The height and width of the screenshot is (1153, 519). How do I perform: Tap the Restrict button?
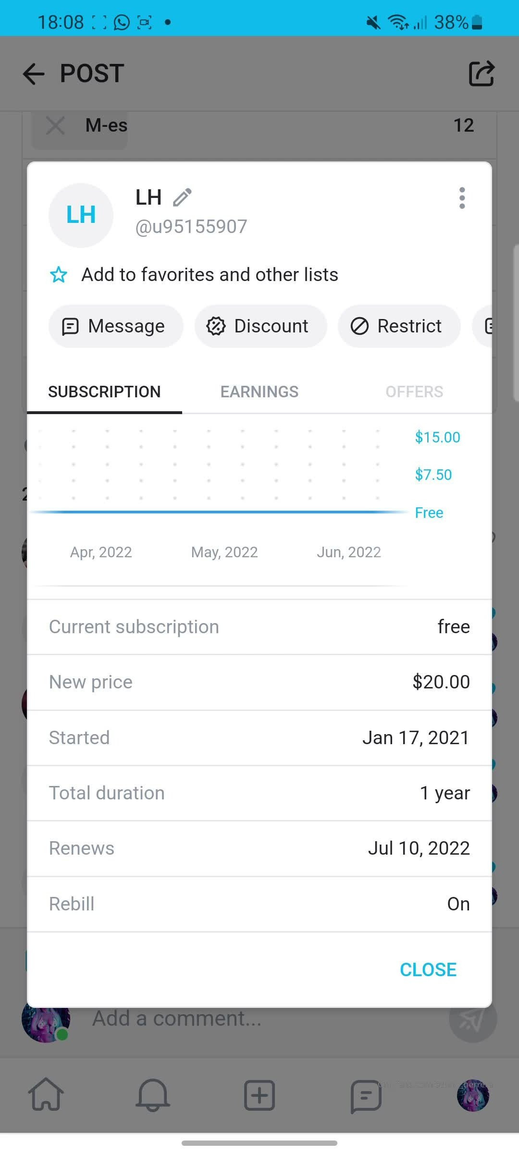pos(399,326)
